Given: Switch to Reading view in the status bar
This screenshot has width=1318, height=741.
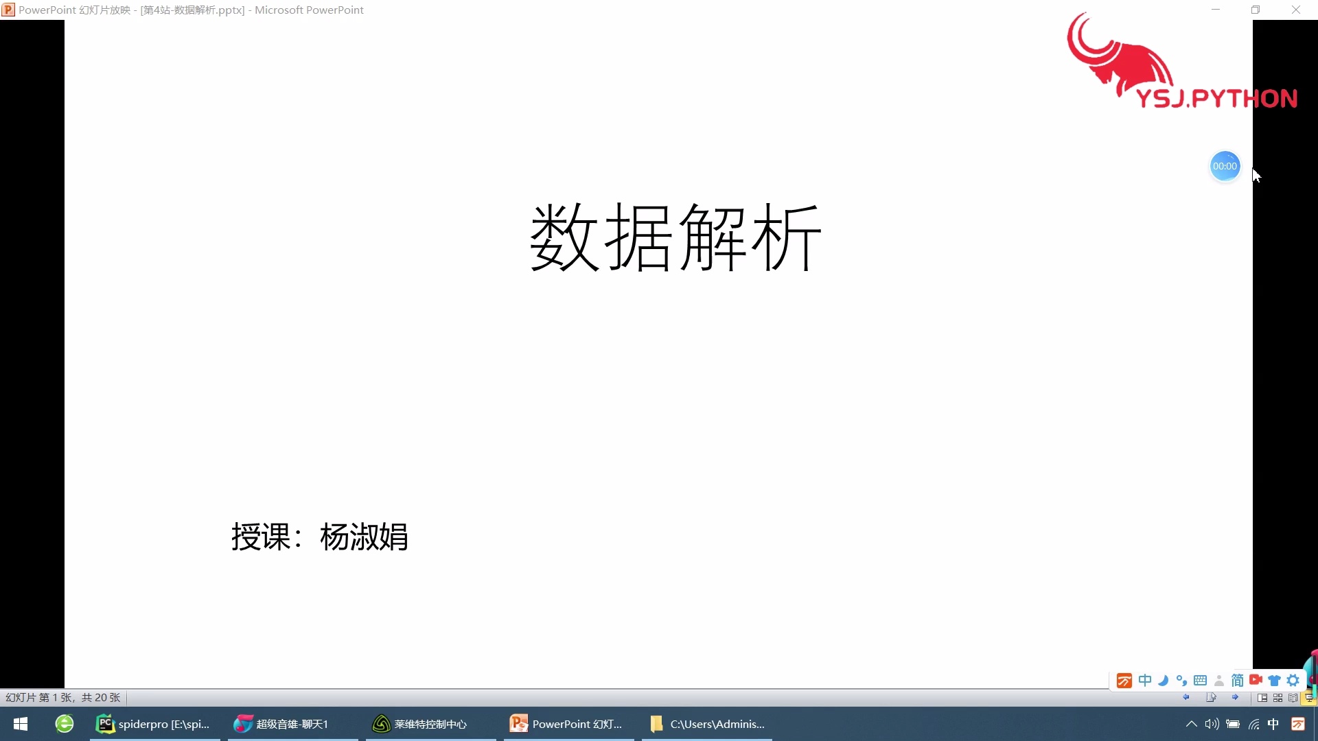Looking at the screenshot, I should click(1293, 698).
